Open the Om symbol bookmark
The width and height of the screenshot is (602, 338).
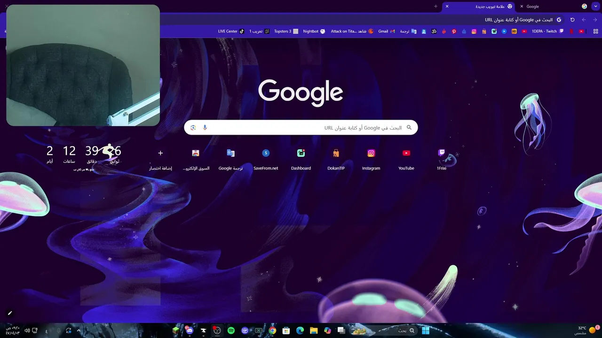434,31
